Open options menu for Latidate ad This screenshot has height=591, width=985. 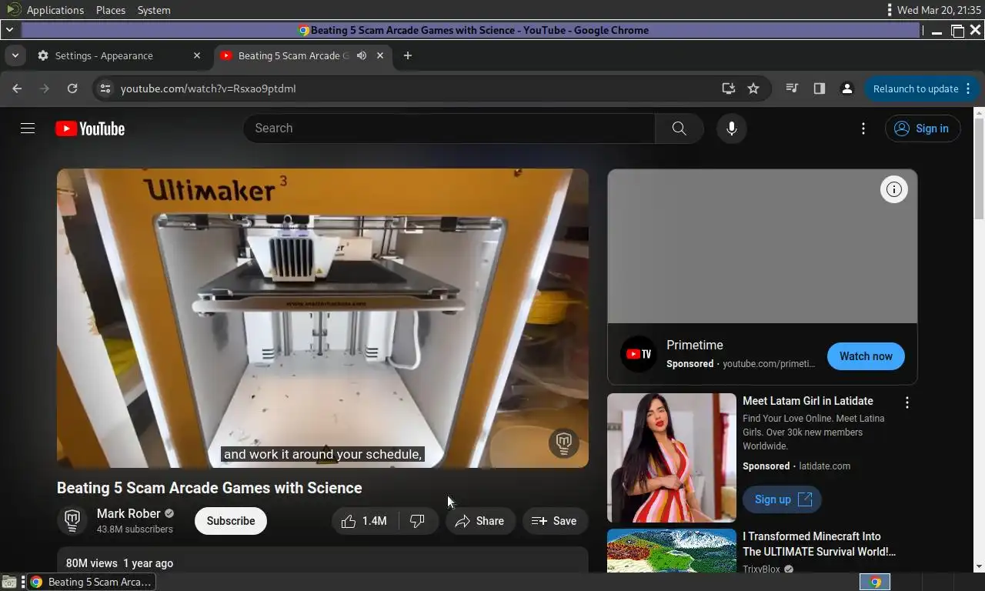click(907, 402)
